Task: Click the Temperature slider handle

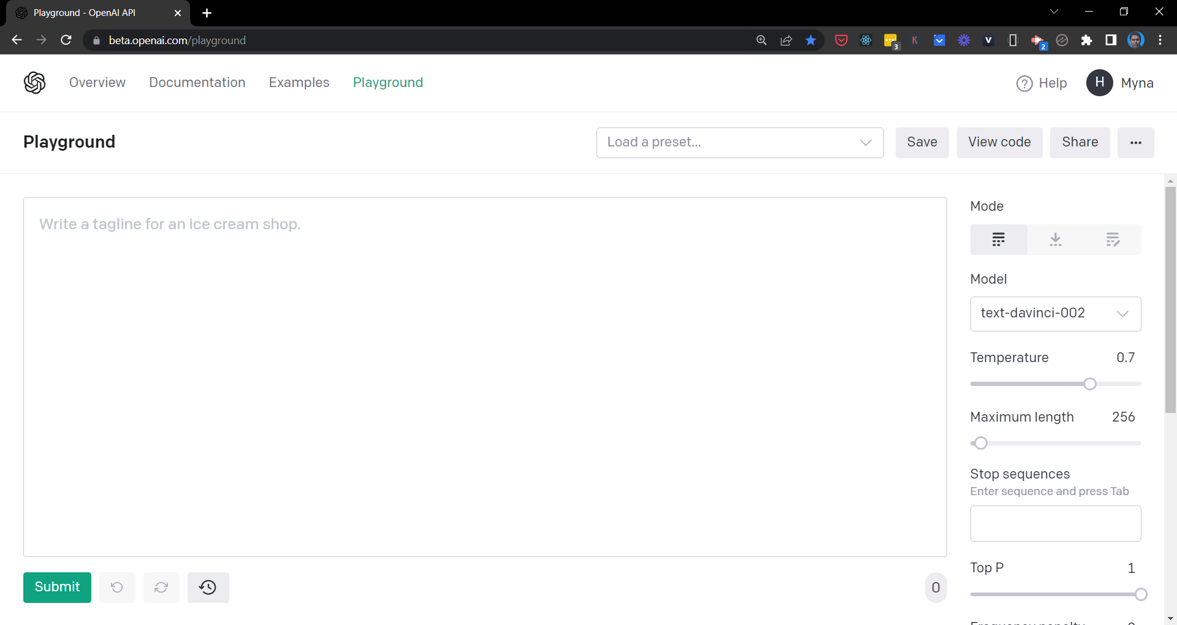Action: pos(1089,384)
